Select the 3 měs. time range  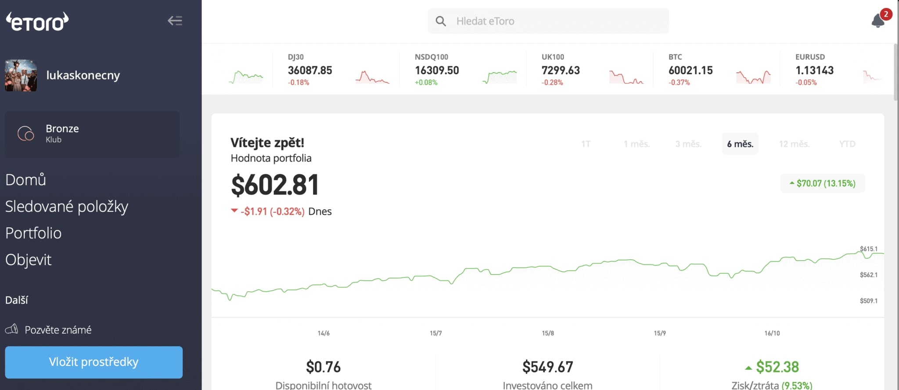tap(688, 144)
